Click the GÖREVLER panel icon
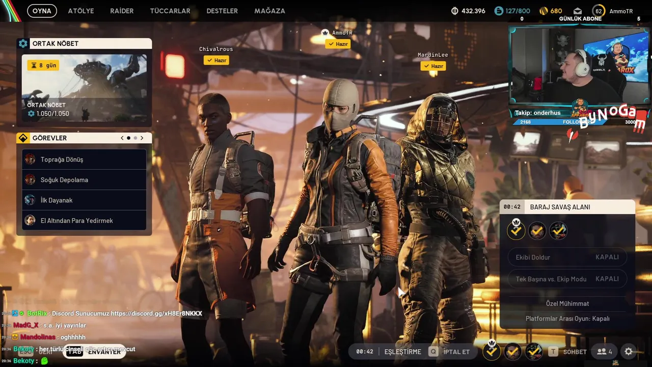Image resolution: width=652 pixels, height=367 pixels. 23,138
